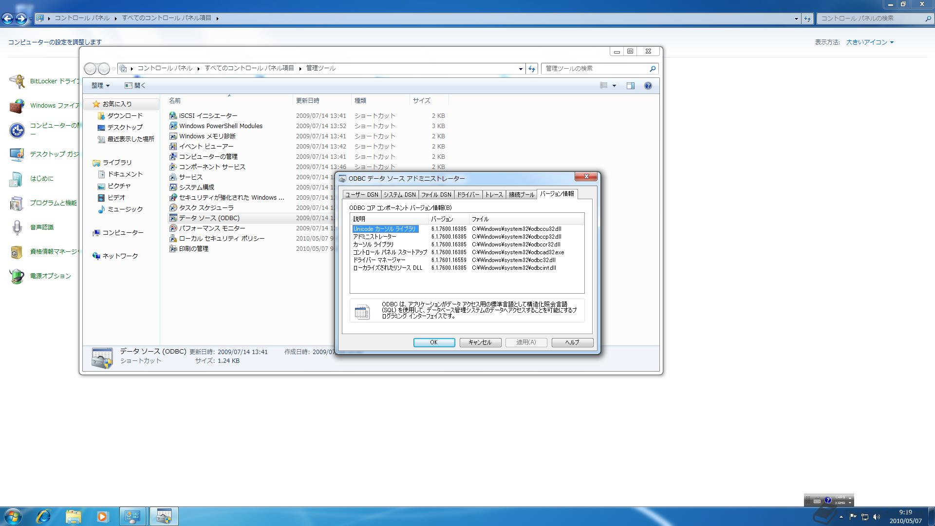The width and height of the screenshot is (935, 526).
Task: Open the Windows Firewall icon in Control Panel
Action: 17,106
